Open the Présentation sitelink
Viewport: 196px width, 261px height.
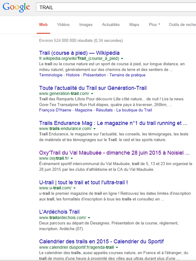click(95, 75)
